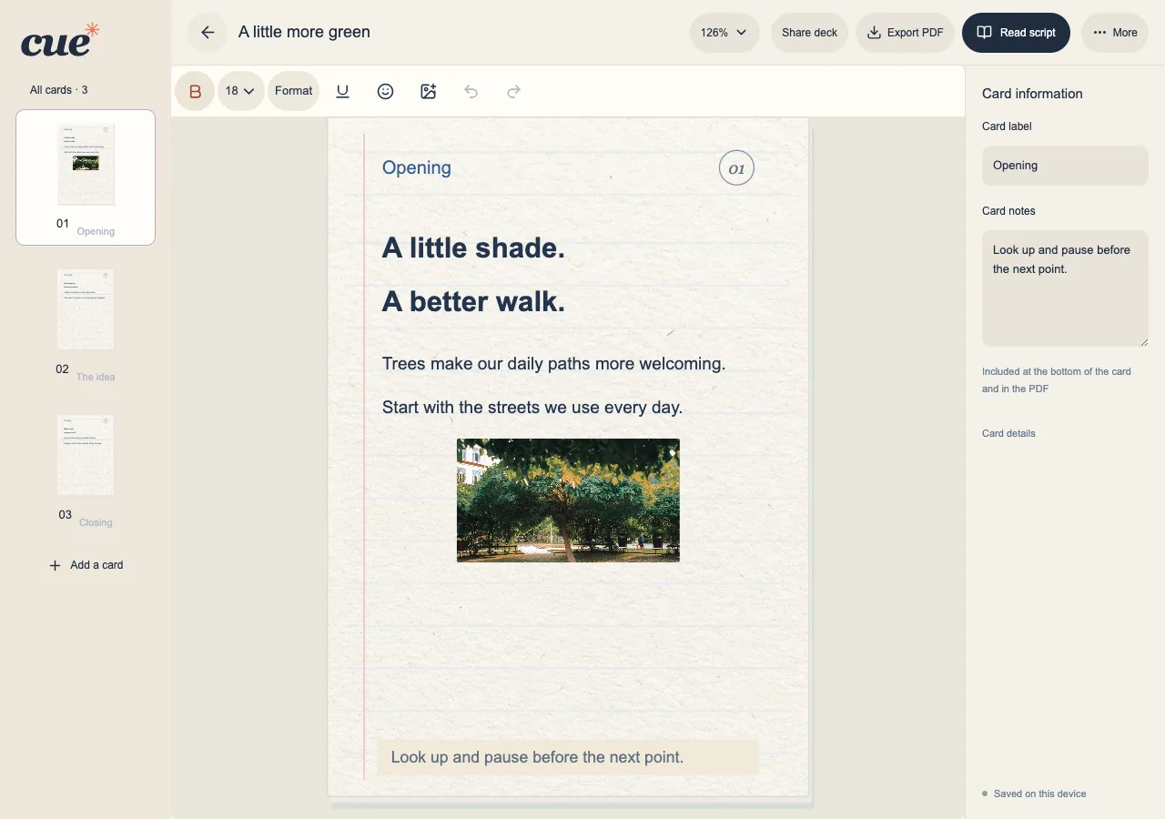
Task: Open the 126% zoom dropdown
Action: [724, 33]
